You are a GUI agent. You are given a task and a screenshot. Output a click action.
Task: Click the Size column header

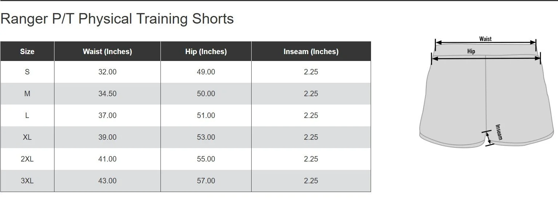[27, 52]
